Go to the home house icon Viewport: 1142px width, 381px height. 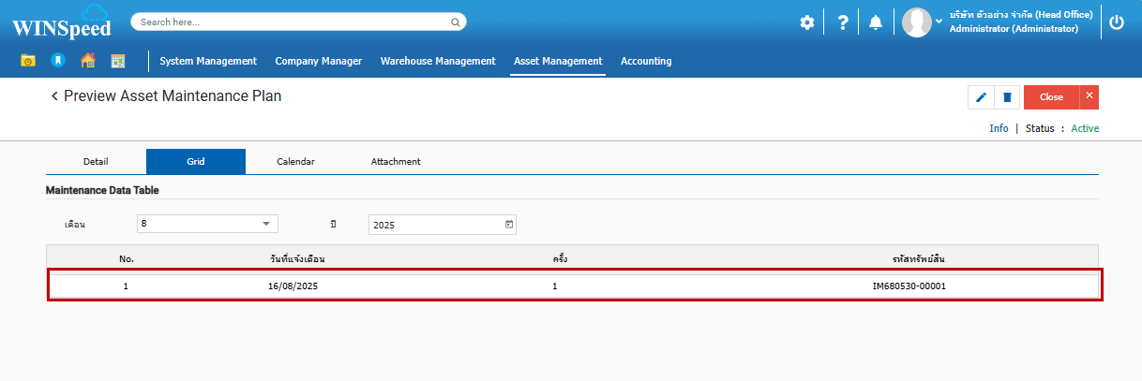pyautogui.click(x=88, y=61)
